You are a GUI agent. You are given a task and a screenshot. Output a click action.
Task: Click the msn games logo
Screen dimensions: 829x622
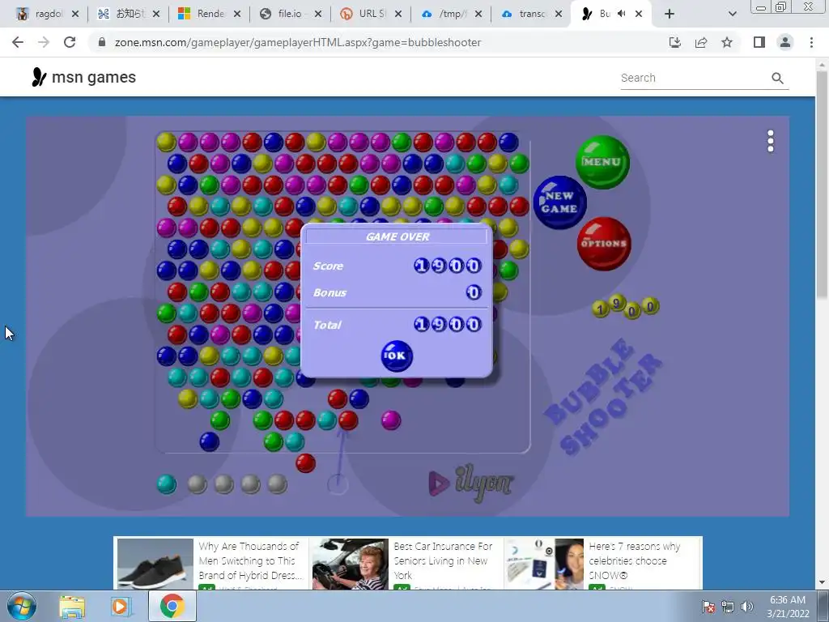pos(84,77)
